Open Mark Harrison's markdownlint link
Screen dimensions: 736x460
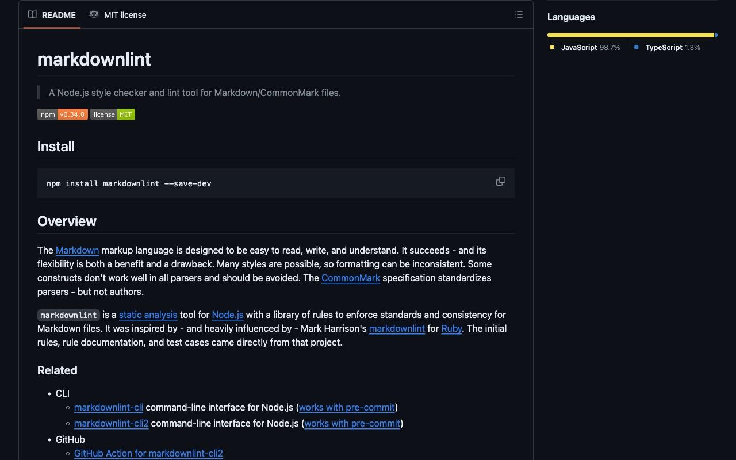[x=397, y=329]
